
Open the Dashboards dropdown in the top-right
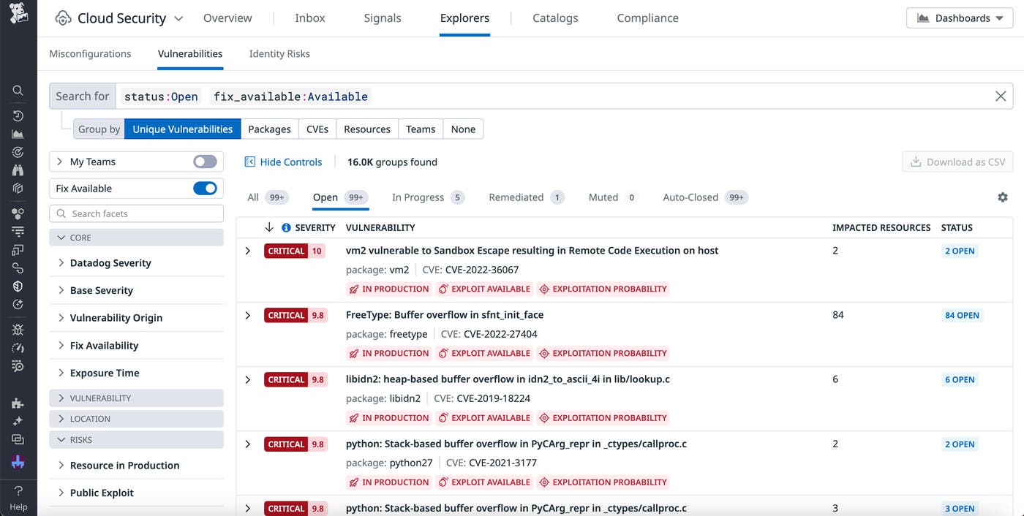pyautogui.click(x=959, y=17)
